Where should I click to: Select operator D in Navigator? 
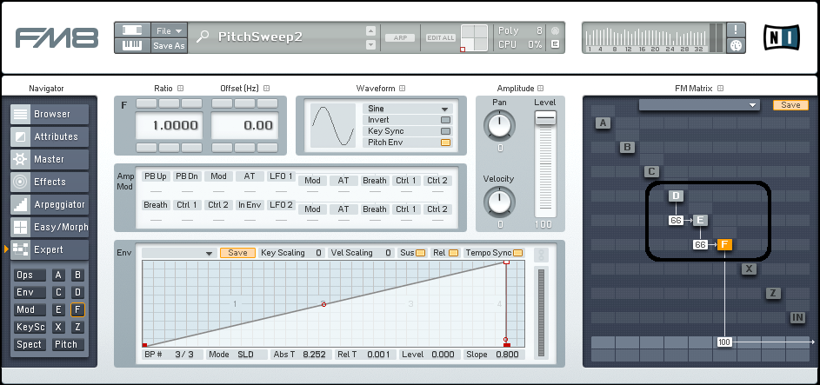coord(77,293)
